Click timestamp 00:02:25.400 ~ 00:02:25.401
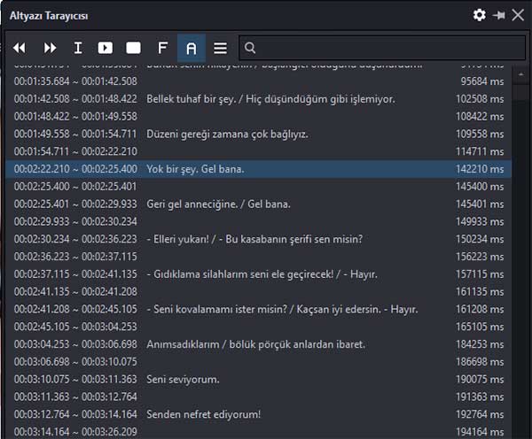This screenshot has height=439, width=532. tap(75, 187)
